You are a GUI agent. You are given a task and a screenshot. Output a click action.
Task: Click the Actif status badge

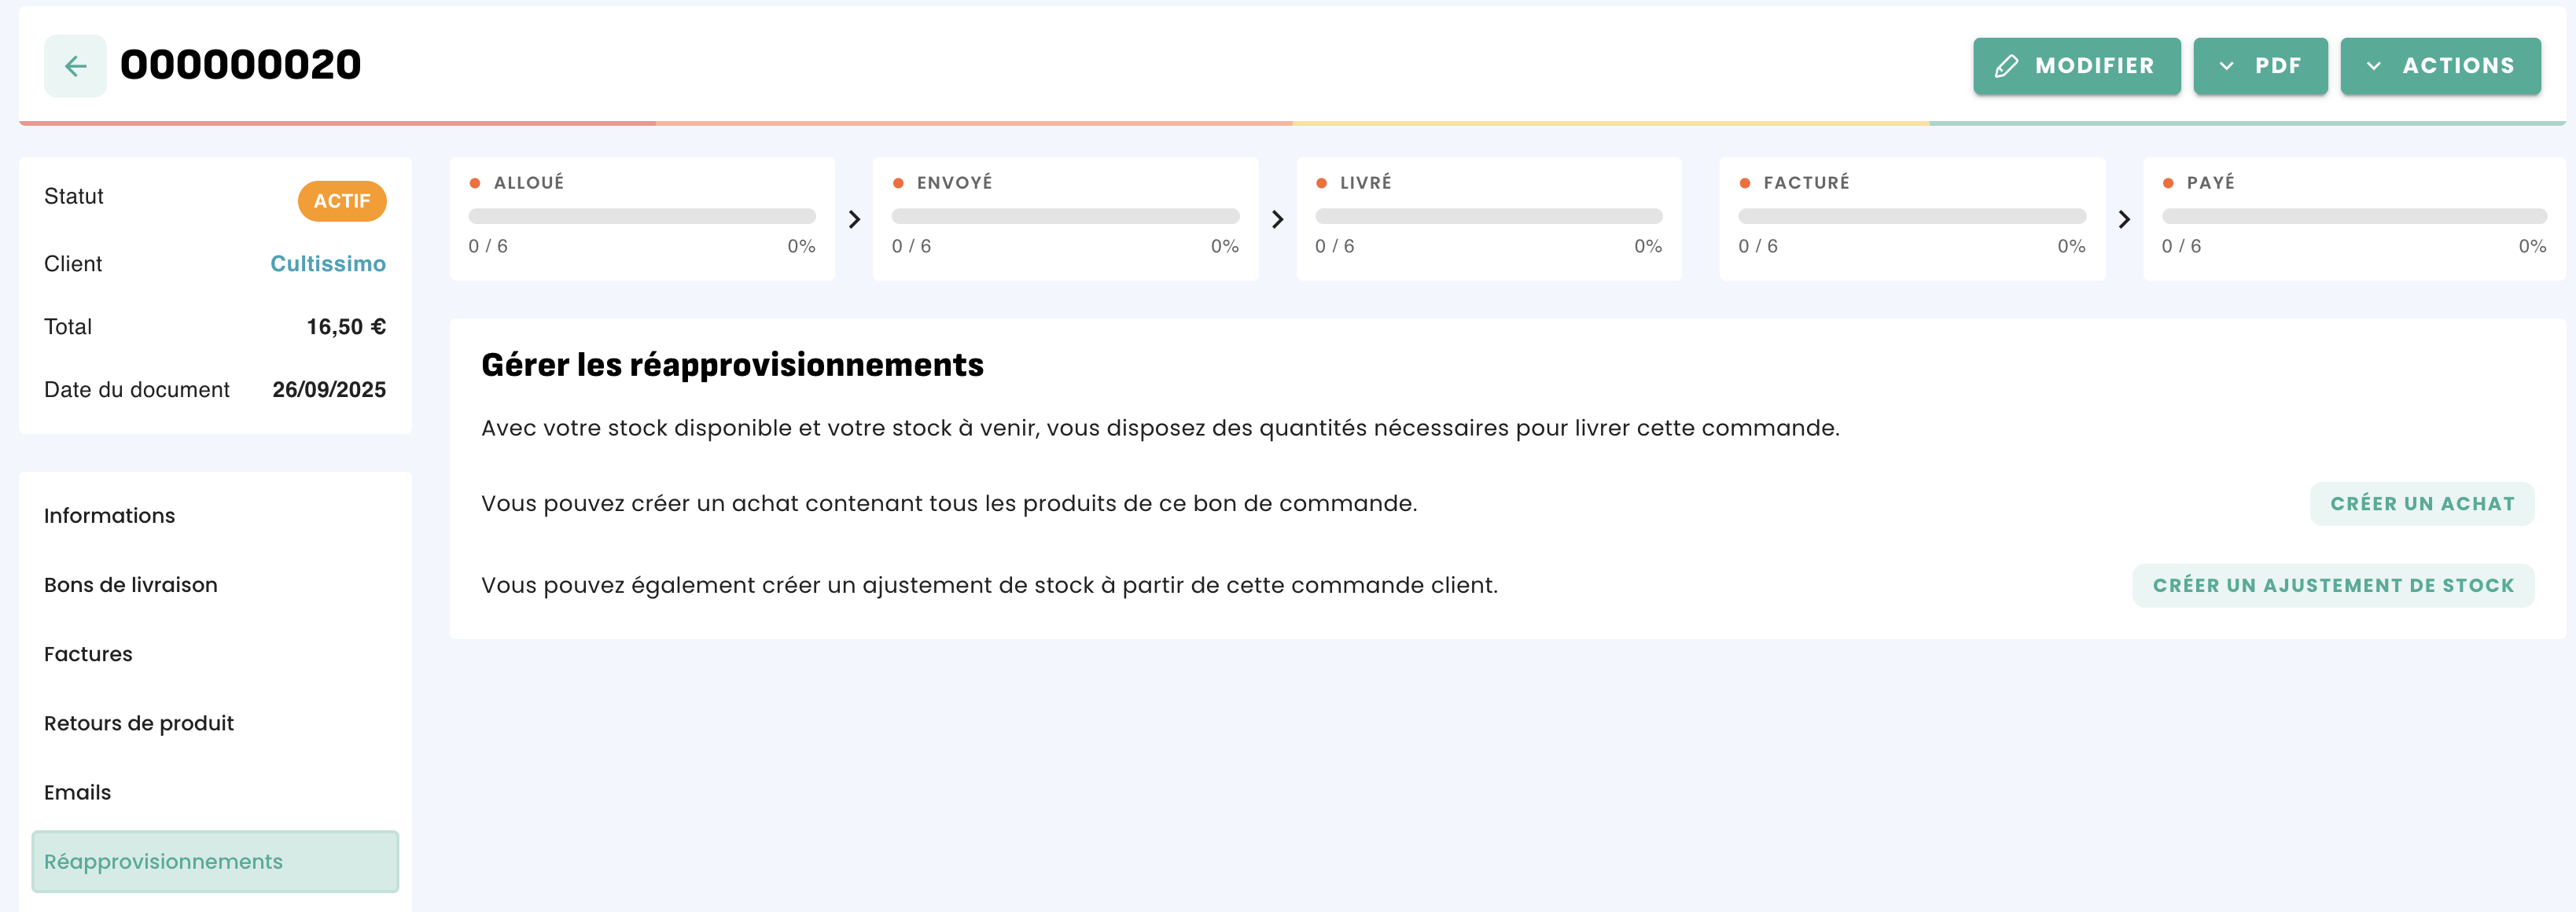tap(342, 201)
